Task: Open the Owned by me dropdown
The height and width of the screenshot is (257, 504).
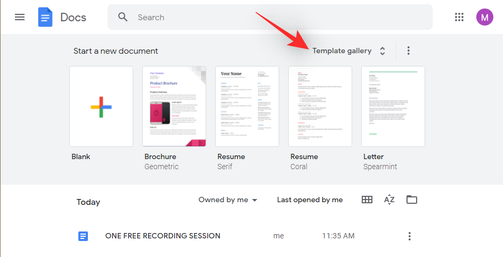Action: click(228, 200)
